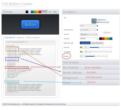Screen dimensions: 121x110
Task: Click the Text Color hex input field
Action: pos(88,39)
